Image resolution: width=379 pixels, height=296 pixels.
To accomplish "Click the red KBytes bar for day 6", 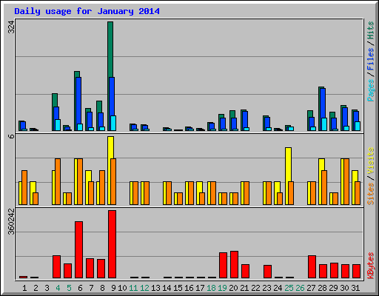I will point(78,249).
